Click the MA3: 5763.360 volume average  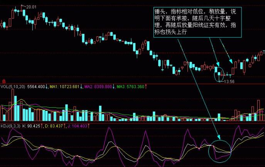(x=130, y=87)
